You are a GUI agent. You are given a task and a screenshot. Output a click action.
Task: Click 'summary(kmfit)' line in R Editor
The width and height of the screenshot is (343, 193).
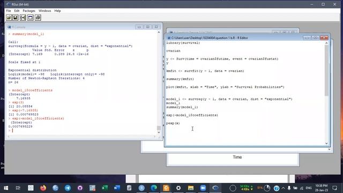click(180, 79)
